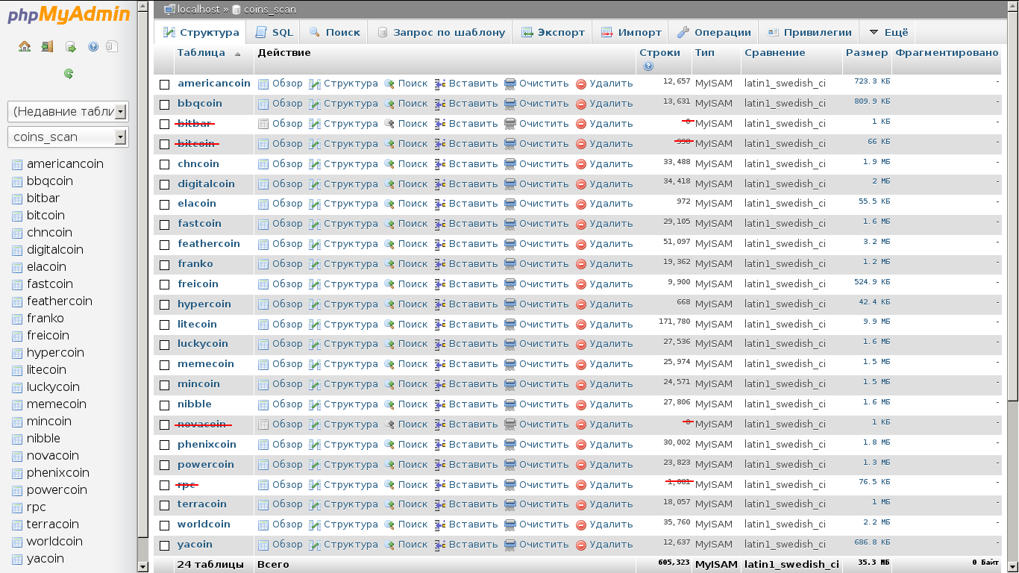This screenshot has width=1019, height=573.
Task: Click the insert icon in the litecoin row
Action: (440, 325)
